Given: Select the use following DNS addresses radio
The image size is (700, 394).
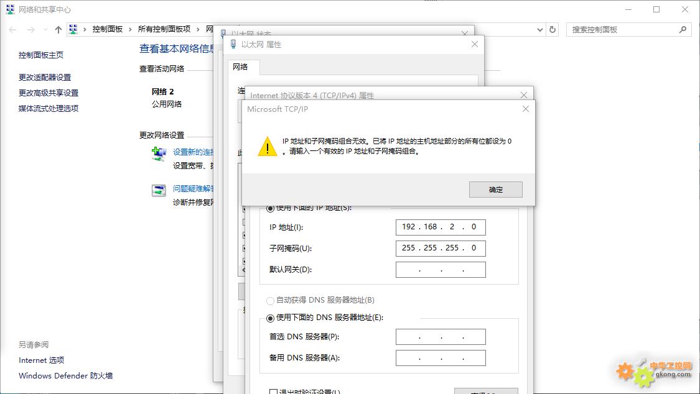Looking at the screenshot, I should [270, 318].
